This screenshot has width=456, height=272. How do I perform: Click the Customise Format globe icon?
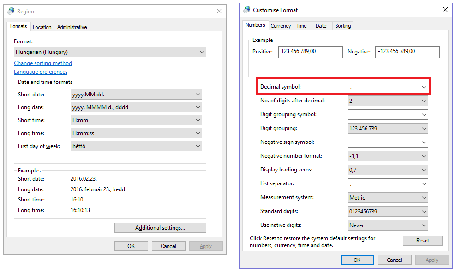[247, 10]
